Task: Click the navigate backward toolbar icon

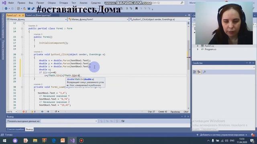Action: point(6,8)
